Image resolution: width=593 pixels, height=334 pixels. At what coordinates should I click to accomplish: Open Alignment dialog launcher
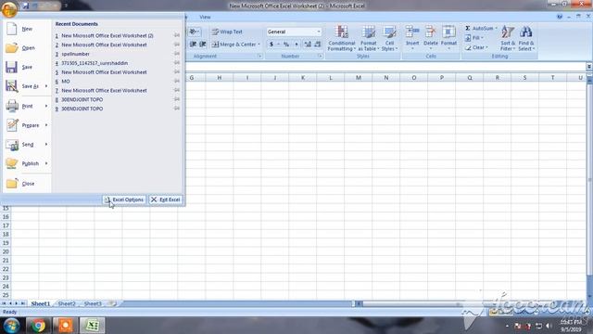point(259,56)
